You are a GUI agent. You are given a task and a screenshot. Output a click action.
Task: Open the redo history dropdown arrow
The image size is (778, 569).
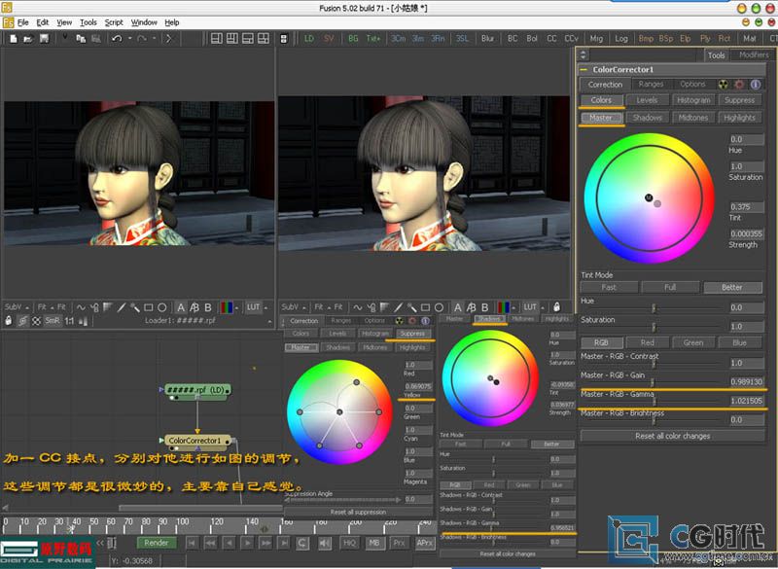coord(155,39)
